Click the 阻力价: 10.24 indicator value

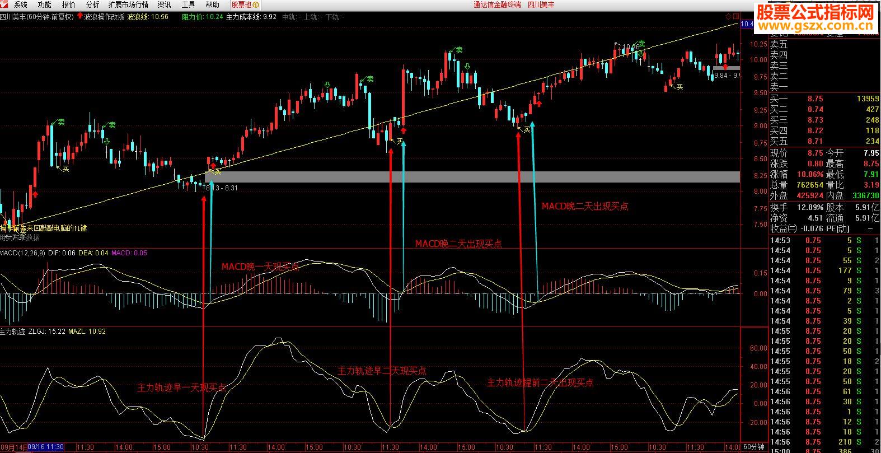(x=202, y=17)
